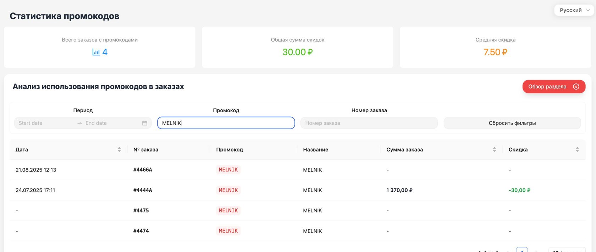Screen dimensions: 596x252
Task: Open order #4444A
Action: pyautogui.click(x=143, y=190)
